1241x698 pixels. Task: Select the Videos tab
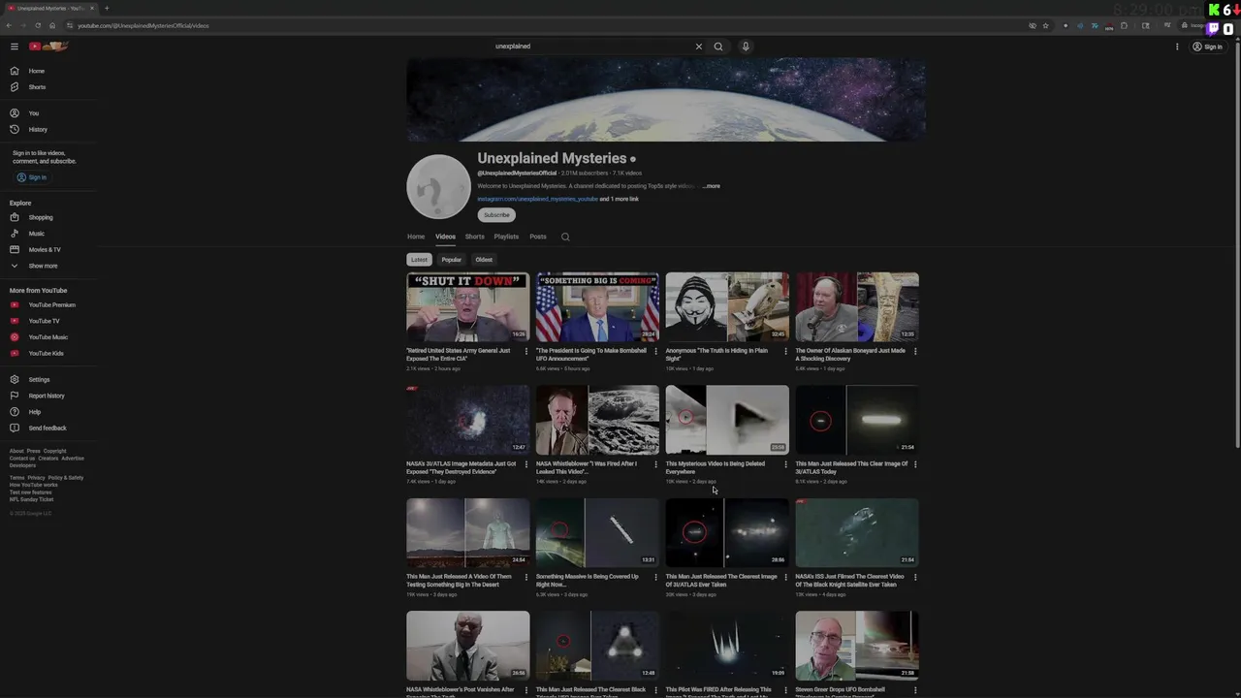(445, 237)
